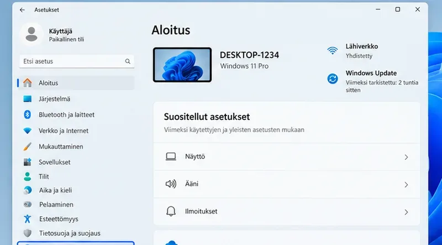The height and width of the screenshot is (245, 442).
Task: Click the Bluetooth icon in sidebar
Action: pyautogui.click(x=27, y=114)
